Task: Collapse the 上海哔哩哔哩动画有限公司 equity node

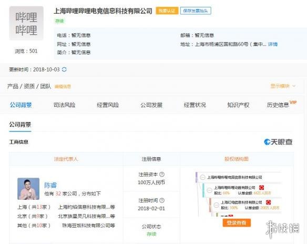Action: [209, 190]
